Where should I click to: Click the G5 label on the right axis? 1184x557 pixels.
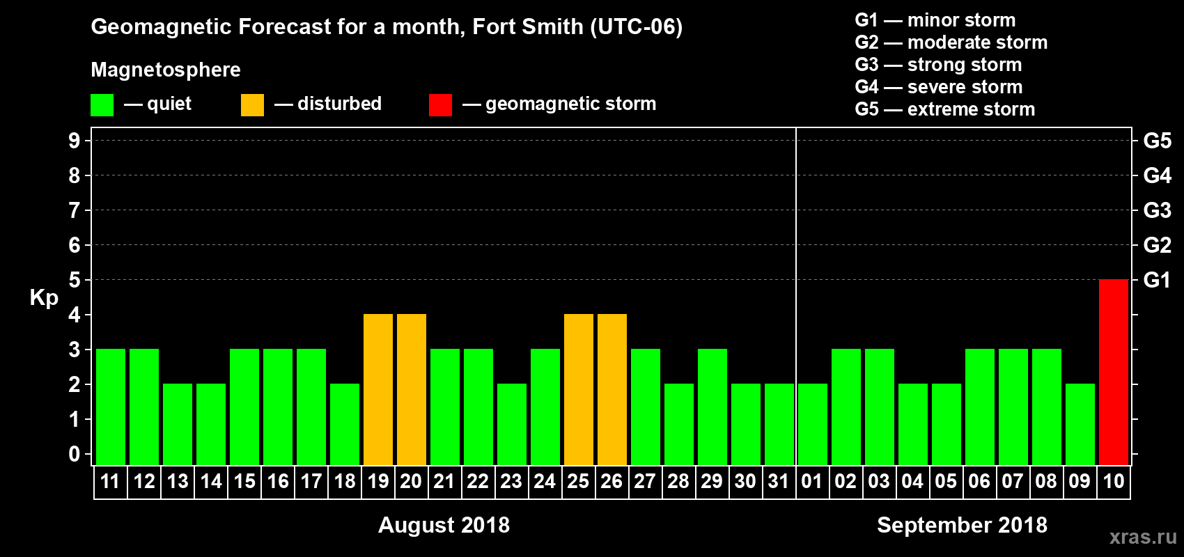click(x=1158, y=141)
